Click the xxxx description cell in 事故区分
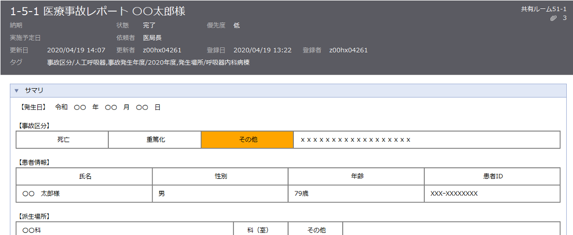 pos(426,140)
